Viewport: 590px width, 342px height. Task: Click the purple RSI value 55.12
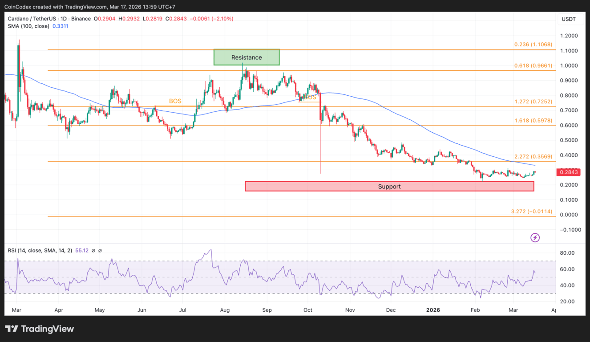pos(82,251)
